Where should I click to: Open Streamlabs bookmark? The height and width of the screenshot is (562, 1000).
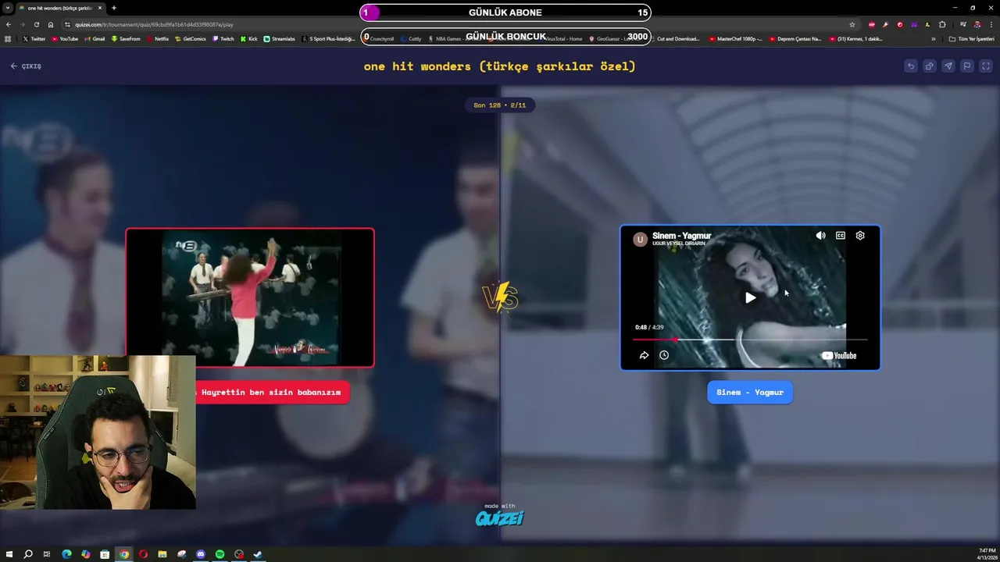pos(280,39)
